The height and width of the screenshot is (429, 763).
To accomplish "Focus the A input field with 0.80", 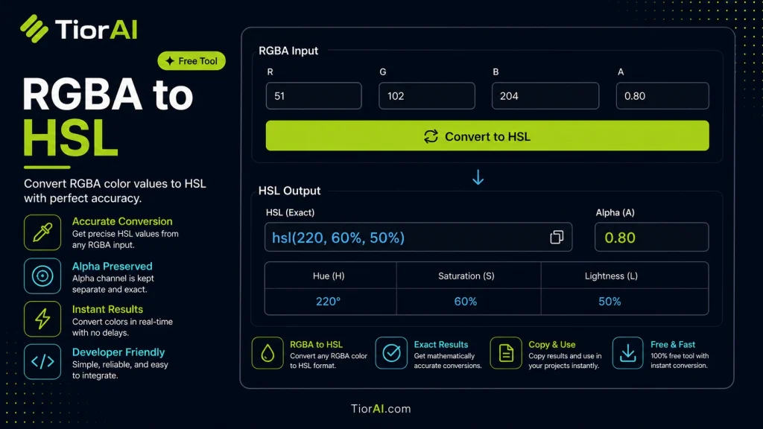I will click(662, 96).
